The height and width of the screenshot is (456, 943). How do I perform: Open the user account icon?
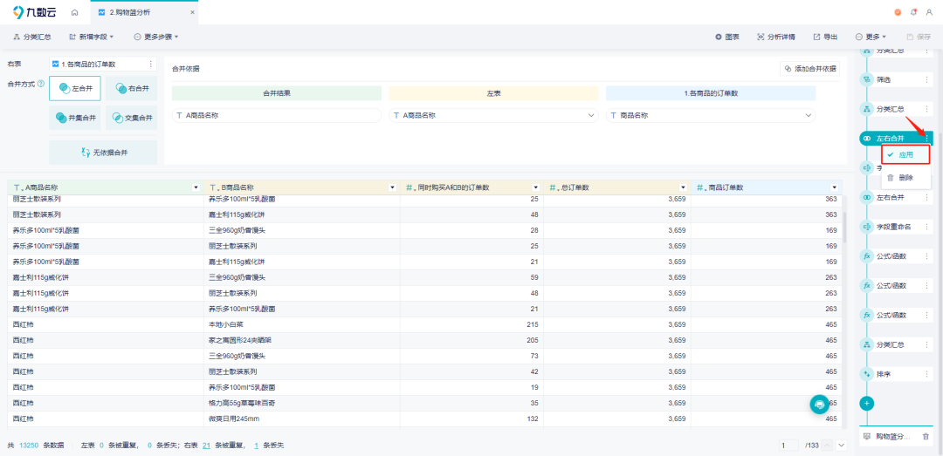pos(929,12)
